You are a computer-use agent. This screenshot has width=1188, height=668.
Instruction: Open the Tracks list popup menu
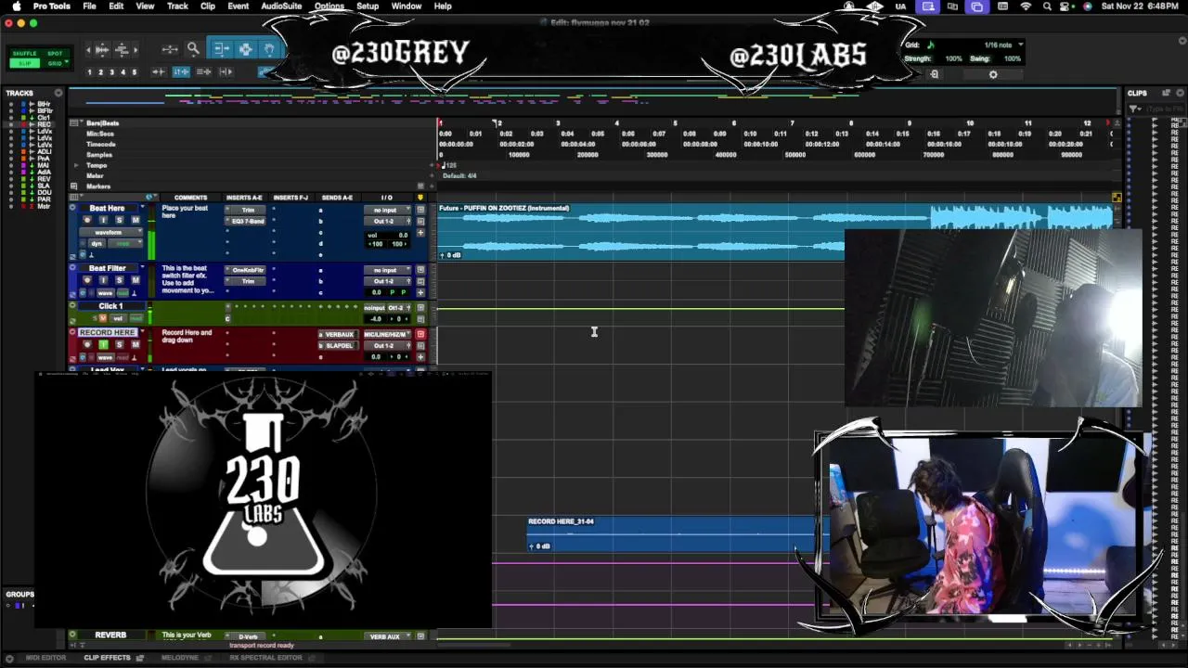tap(58, 93)
